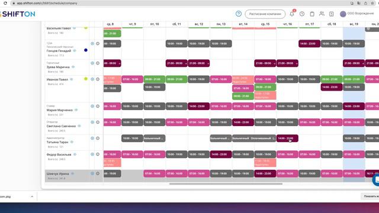Open the employees people icon in header
The image size is (379, 213).
tap(322, 14)
